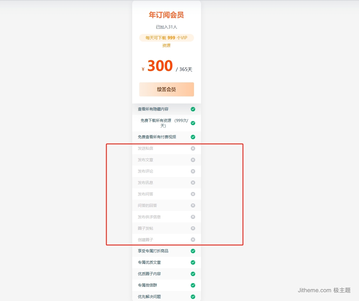
Task: Click gray X icon beside 发送私信
Action: click(x=193, y=148)
